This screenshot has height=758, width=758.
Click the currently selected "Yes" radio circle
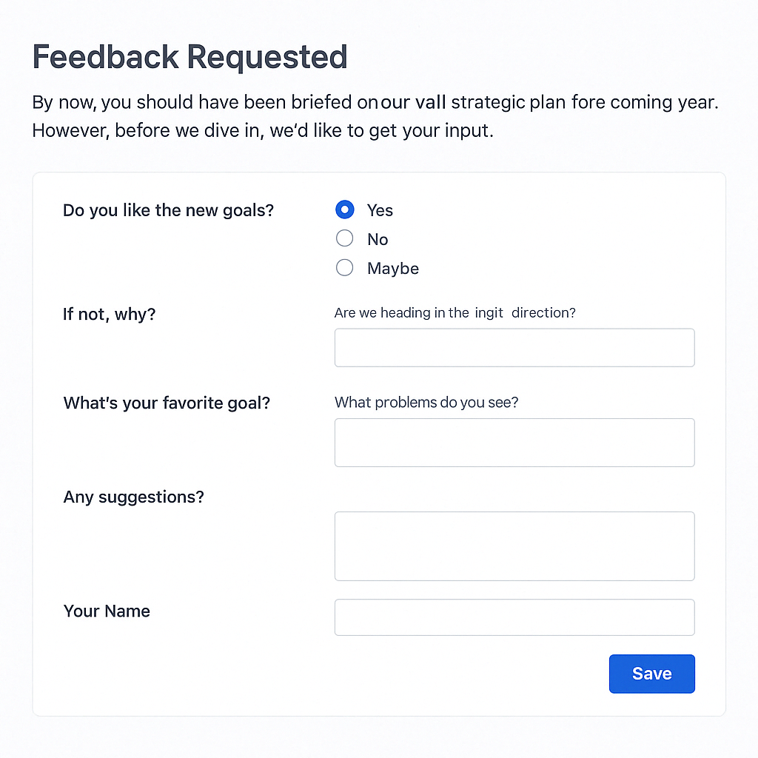[344, 209]
